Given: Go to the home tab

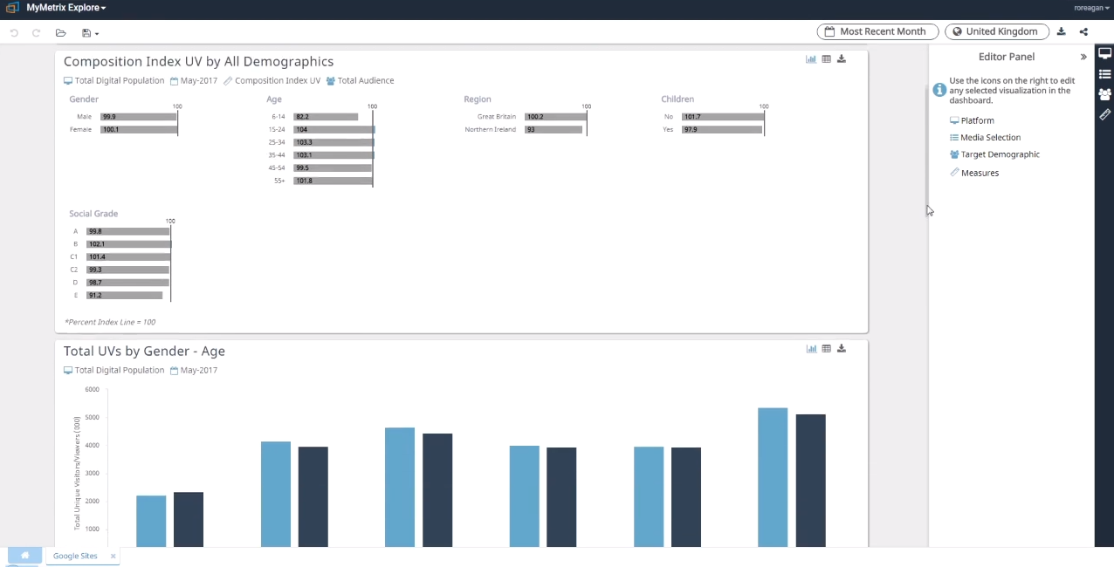Looking at the screenshot, I should (24, 556).
